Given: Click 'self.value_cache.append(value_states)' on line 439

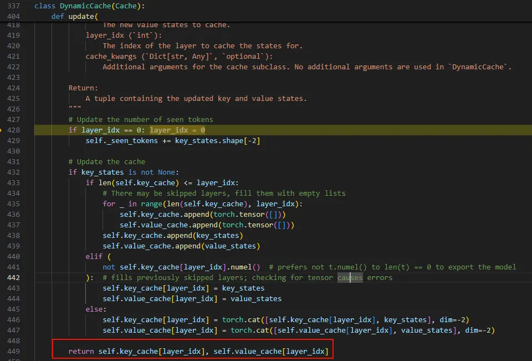Looking at the screenshot, I should coord(181,246).
